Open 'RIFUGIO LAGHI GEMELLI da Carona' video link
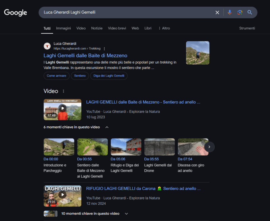Viewport: 270px width, 221px height. (143, 189)
